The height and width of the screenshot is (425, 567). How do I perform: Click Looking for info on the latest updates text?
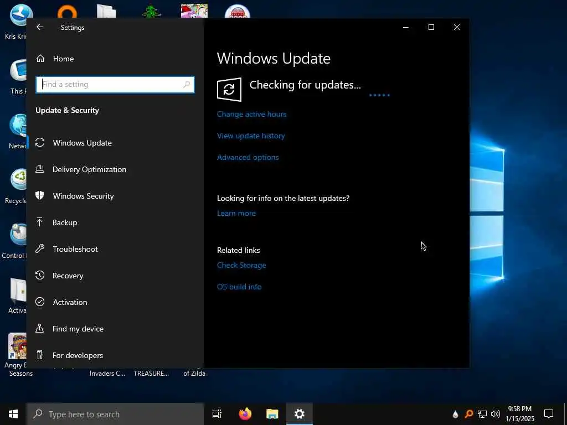click(x=283, y=199)
